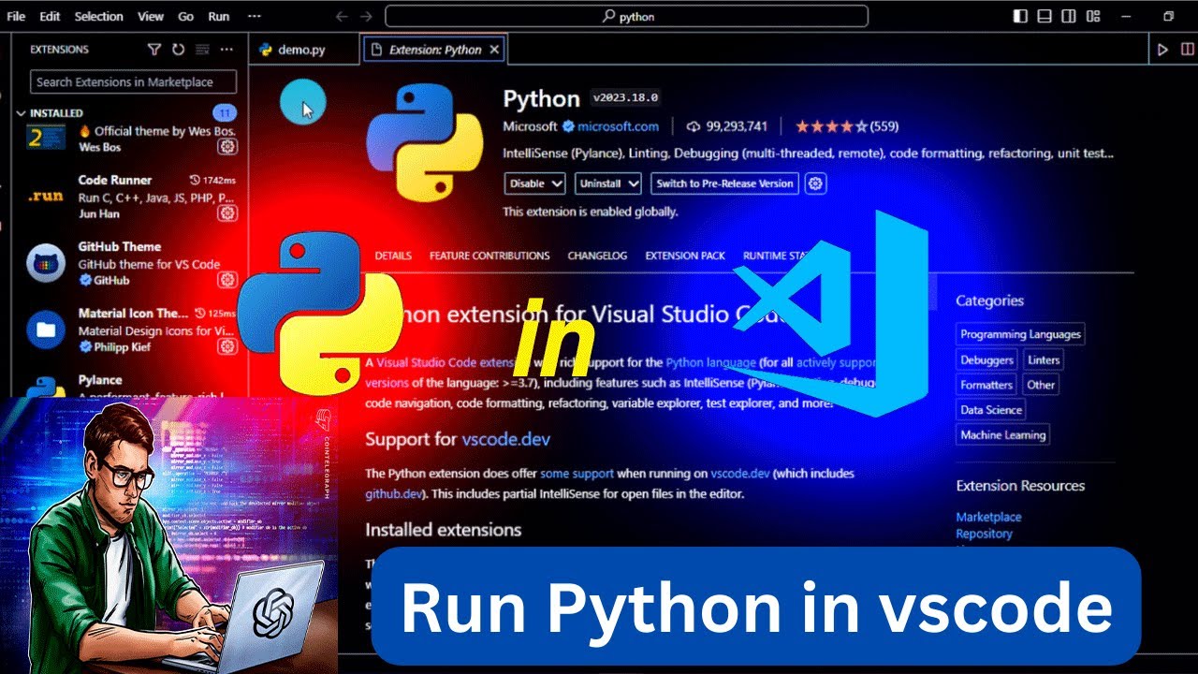The width and height of the screenshot is (1198, 674).
Task: Open the View menu
Action: pos(150,17)
